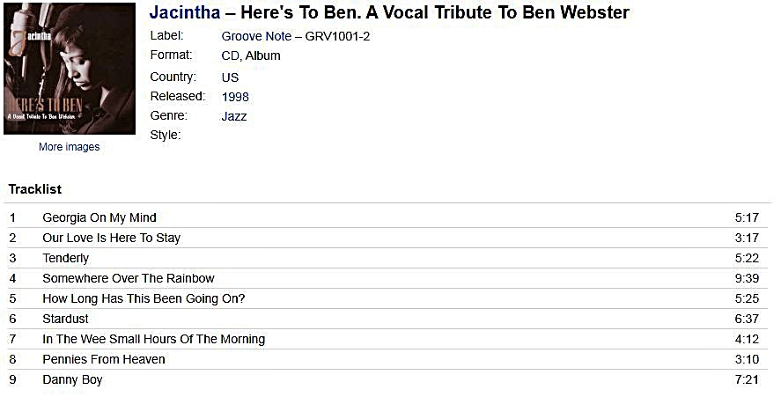Click the Danny Boy track title
This screenshot has height=419, width=781.
point(73,380)
